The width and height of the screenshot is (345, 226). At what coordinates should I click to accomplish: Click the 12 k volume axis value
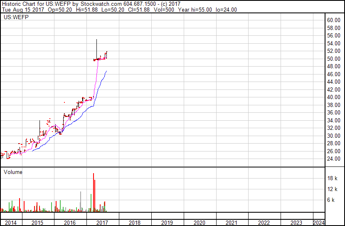tap(332, 189)
